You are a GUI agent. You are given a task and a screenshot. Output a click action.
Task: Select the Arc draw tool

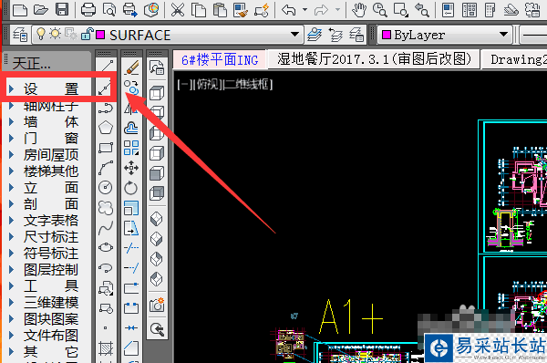106,168
